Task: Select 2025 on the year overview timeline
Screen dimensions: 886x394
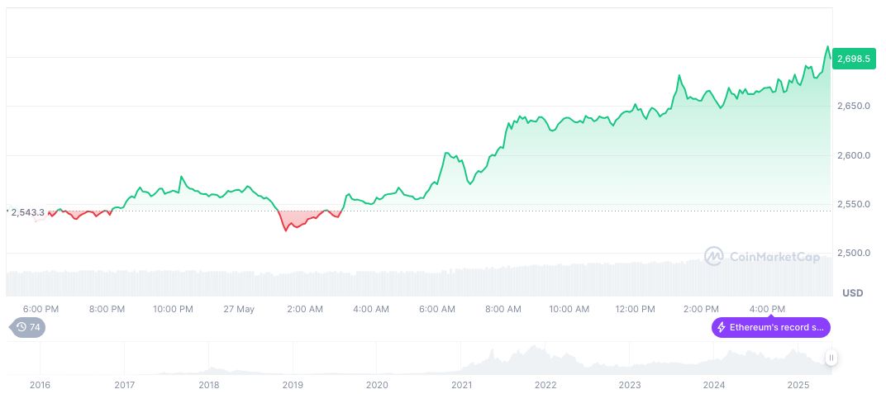Action: coord(798,385)
